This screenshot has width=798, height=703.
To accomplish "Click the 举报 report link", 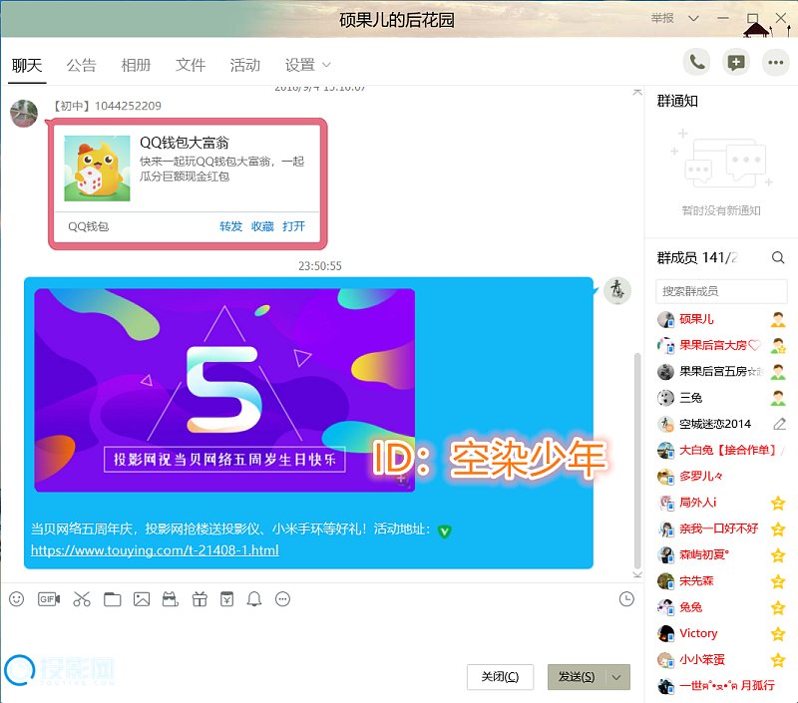I will click(662, 18).
